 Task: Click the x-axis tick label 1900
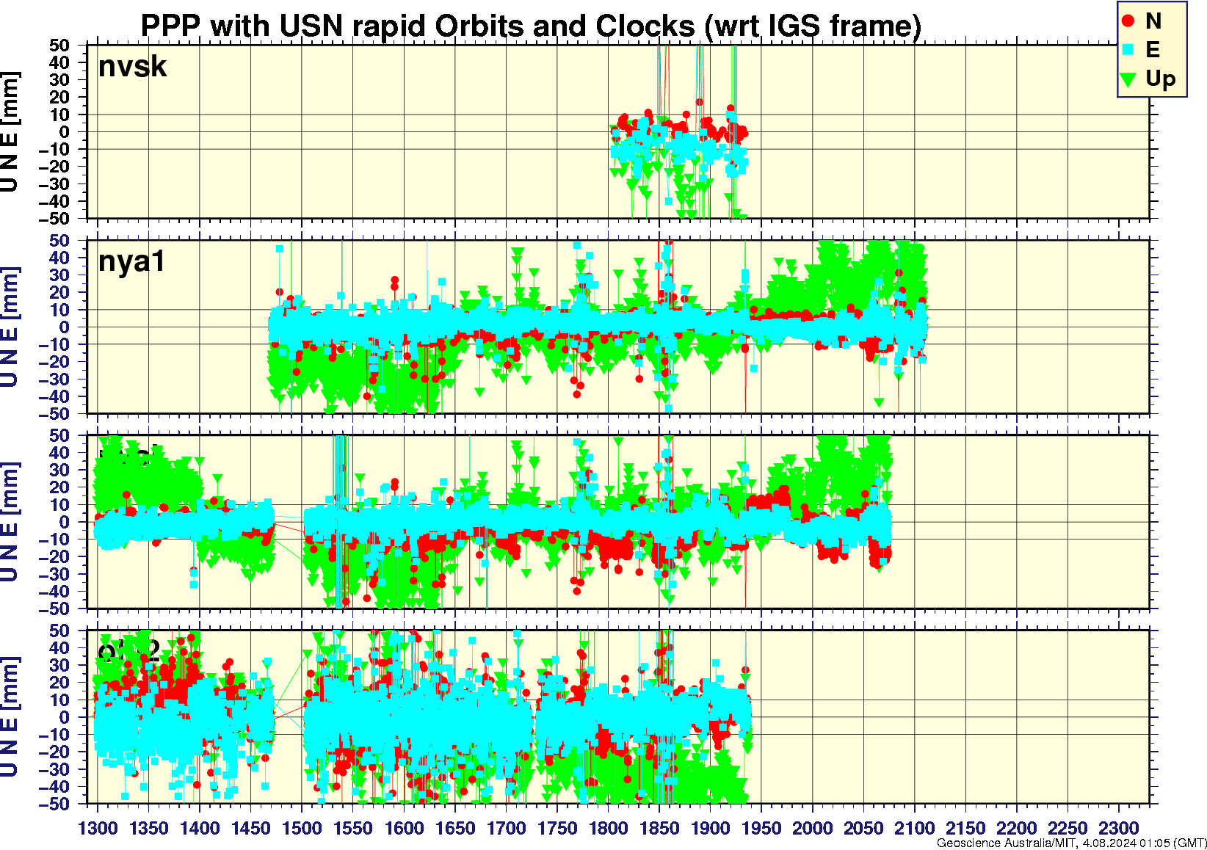coord(710,828)
